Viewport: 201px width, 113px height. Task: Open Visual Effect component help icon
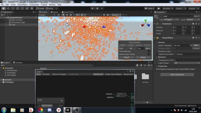(x=193, y=38)
